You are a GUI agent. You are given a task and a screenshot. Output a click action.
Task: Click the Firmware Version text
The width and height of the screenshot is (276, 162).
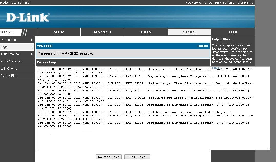(234, 3)
